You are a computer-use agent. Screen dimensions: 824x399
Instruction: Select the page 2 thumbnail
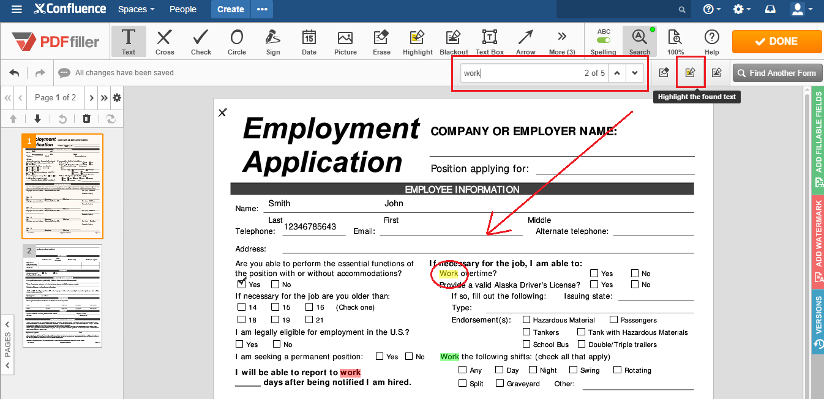click(x=62, y=296)
